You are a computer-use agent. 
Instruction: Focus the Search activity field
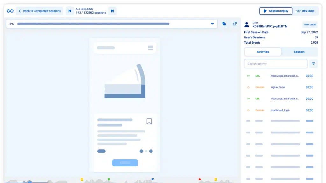pyautogui.click(x=276, y=64)
